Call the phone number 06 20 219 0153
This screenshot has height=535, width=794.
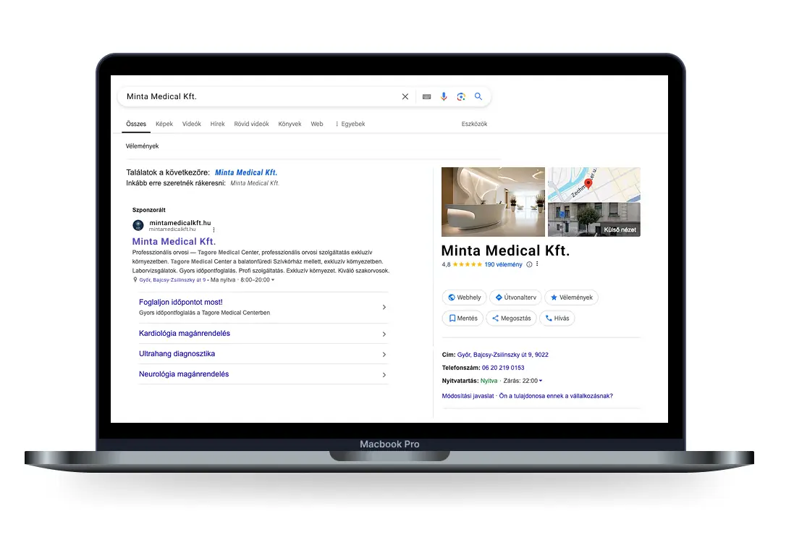point(502,368)
